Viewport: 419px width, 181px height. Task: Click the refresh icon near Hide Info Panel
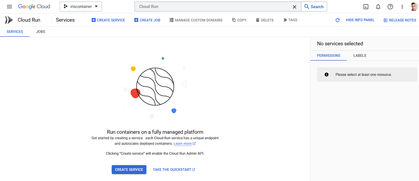coord(338,20)
